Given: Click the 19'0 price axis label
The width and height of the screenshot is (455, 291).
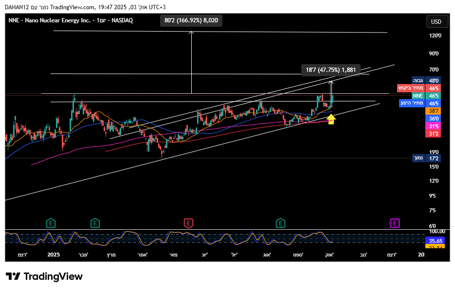Looking at the screenshot, I should 434,152.
